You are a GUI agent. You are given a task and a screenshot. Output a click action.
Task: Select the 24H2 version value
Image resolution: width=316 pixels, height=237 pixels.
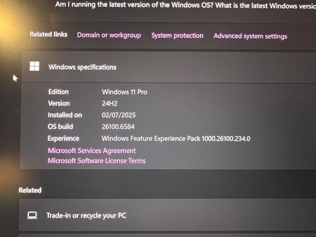[x=110, y=104]
